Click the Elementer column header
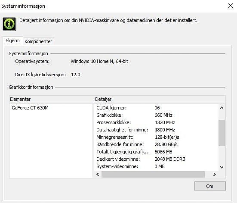 [51, 99]
